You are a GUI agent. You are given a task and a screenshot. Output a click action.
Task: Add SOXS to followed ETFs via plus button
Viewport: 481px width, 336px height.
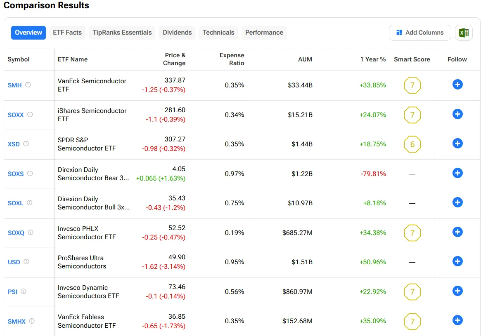457,173
